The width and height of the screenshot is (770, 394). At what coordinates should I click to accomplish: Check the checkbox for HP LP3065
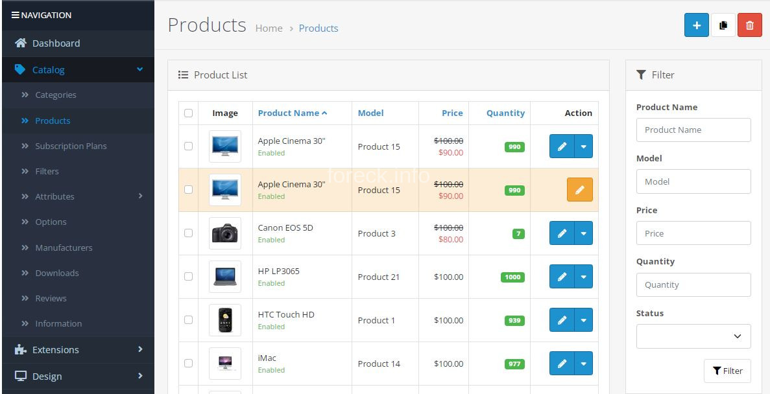click(188, 276)
